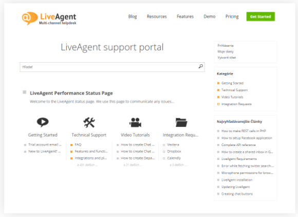Viewport: 298px width, 217px height.
Task: Go to the Features menu item
Action: (x=185, y=16)
